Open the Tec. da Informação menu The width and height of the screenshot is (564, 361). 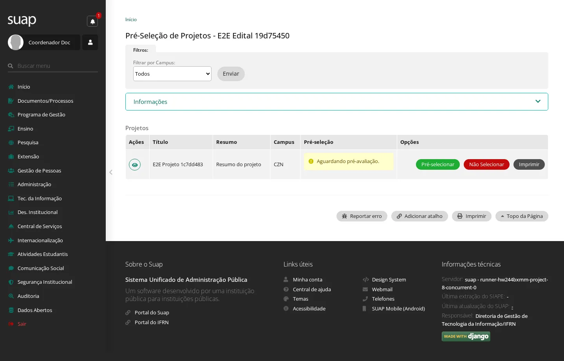[x=53, y=198]
